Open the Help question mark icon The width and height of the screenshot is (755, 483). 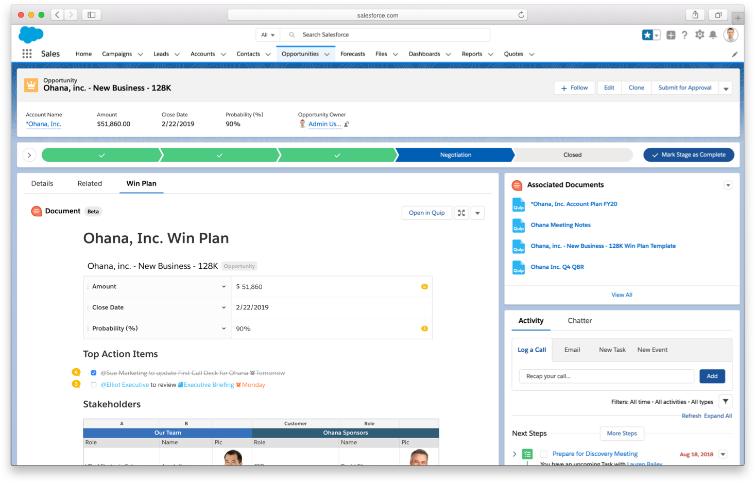click(684, 35)
